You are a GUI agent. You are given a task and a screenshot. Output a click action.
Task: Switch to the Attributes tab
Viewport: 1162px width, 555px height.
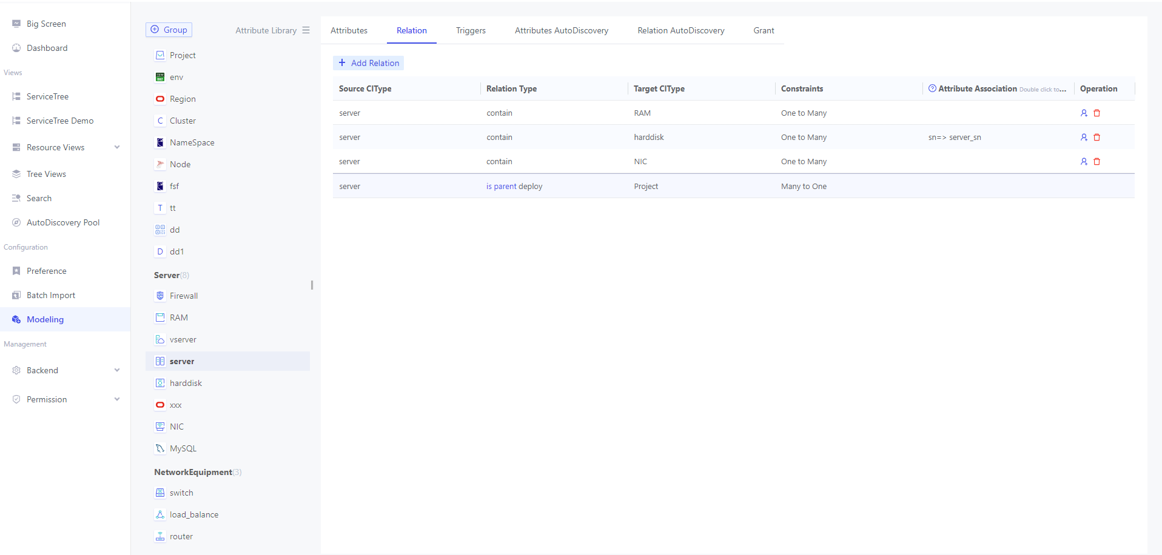tap(349, 30)
